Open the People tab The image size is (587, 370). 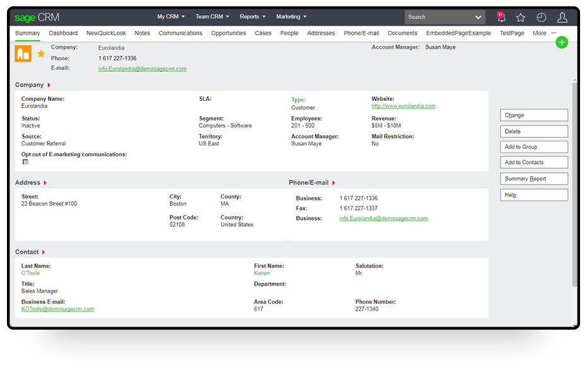click(x=289, y=33)
